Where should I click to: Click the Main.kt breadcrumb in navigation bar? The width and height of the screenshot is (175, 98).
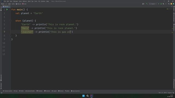coord(18,4)
